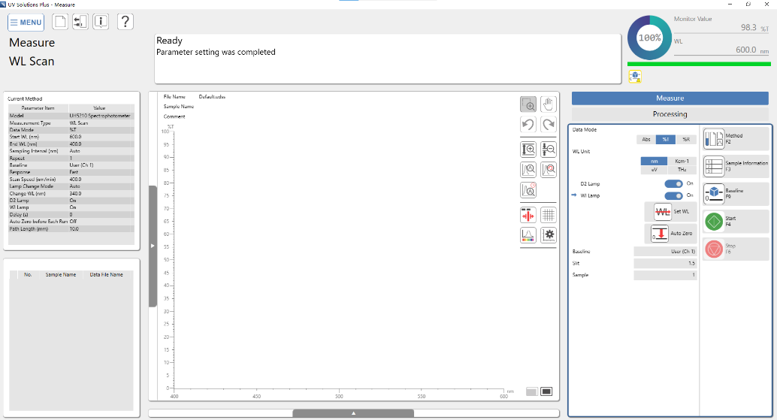Select the Lamp Change Mode row

pos(71,186)
